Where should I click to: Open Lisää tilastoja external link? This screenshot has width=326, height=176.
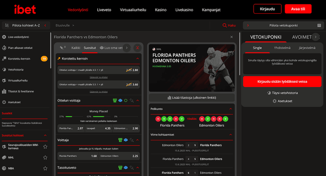click(x=192, y=97)
